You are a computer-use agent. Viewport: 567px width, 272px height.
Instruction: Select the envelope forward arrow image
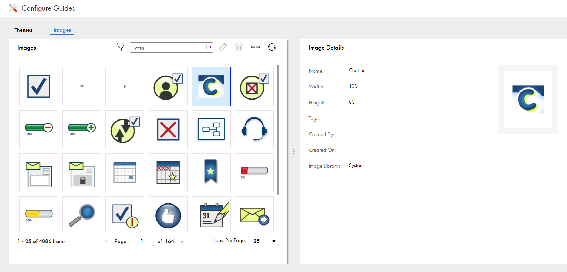254,214
